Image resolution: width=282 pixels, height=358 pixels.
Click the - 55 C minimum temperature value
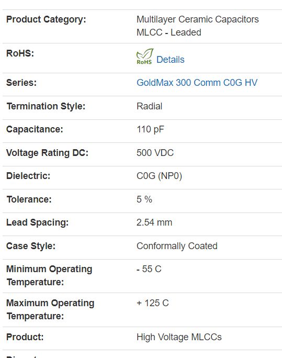[149, 269]
